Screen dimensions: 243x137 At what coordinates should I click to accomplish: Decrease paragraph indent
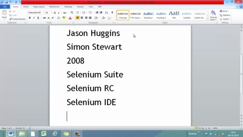tap(97, 13)
